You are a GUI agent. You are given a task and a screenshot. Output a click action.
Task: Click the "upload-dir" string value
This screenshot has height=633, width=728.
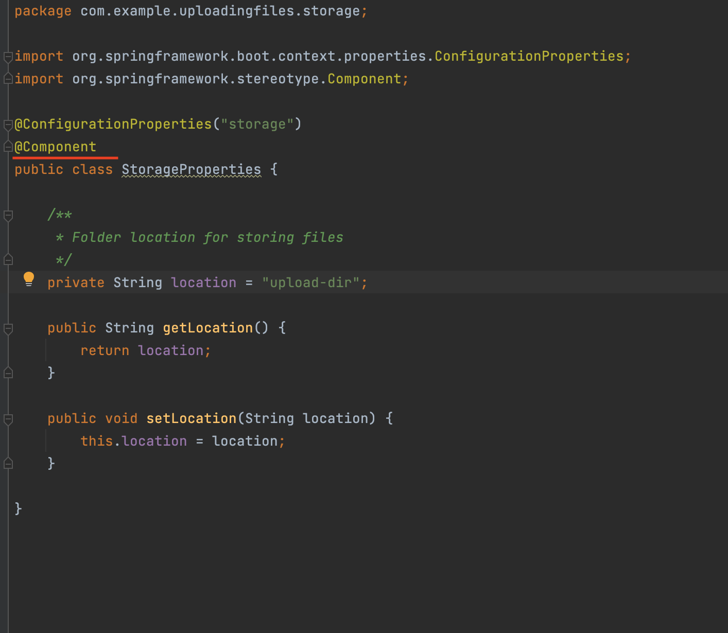click(310, 283)
